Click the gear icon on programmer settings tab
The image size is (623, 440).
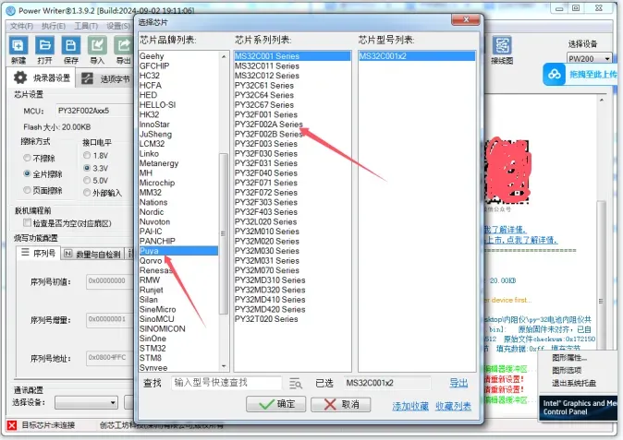tap(20, 77)
